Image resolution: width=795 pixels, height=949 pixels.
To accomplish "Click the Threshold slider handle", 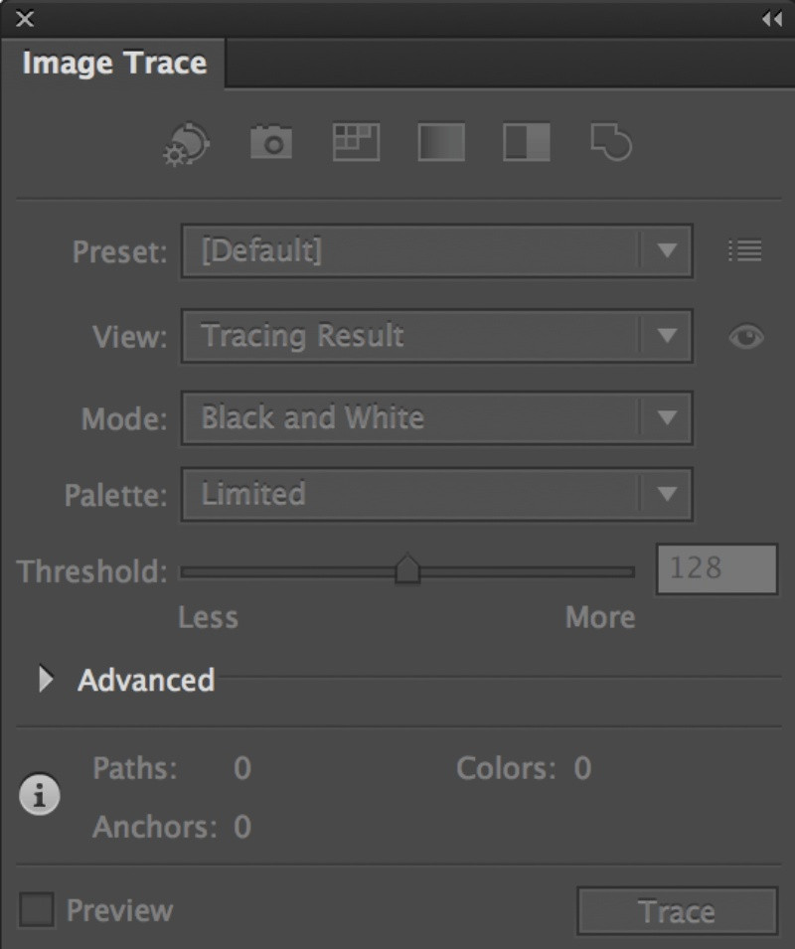I will (x=407, y=569).
